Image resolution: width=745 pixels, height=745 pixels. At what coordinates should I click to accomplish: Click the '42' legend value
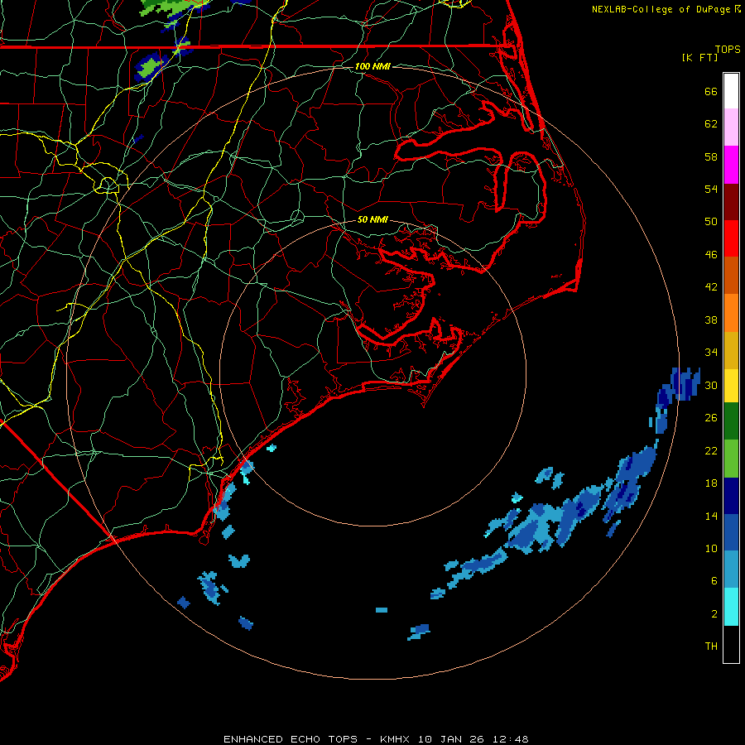711,287
